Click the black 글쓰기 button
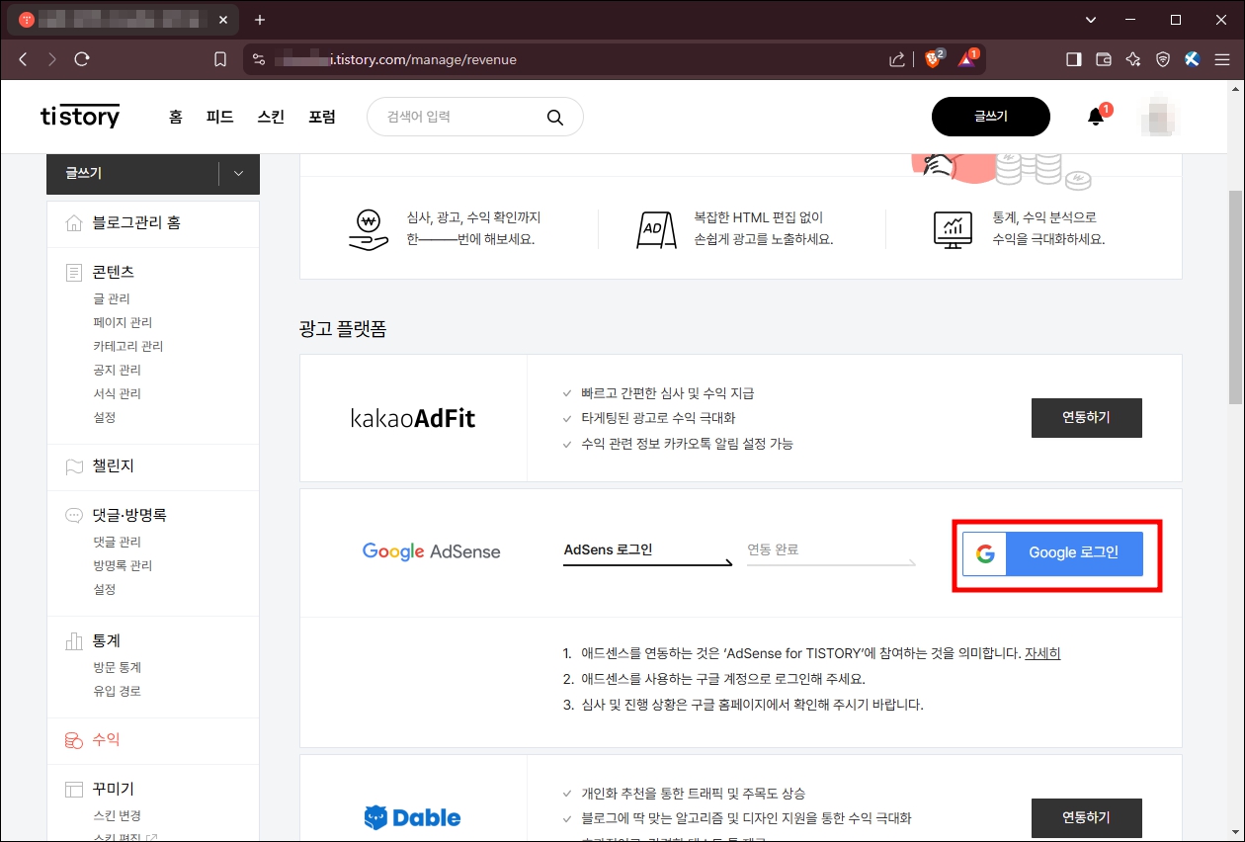The image size is (1245, 842). coord(990,116)
